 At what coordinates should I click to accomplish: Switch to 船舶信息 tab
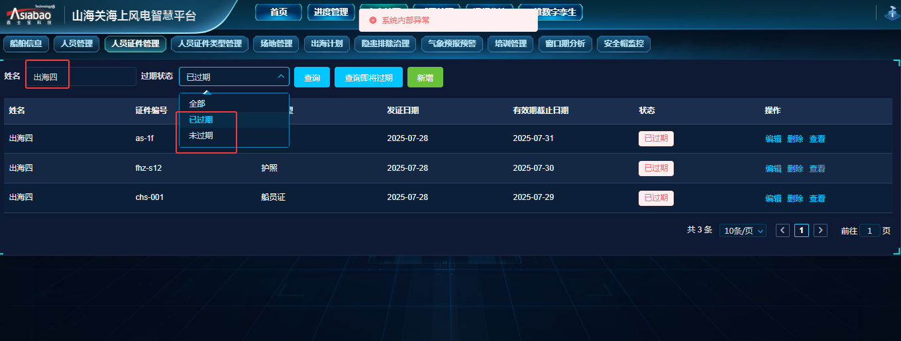pyautogui.click(x=26, y=44)
